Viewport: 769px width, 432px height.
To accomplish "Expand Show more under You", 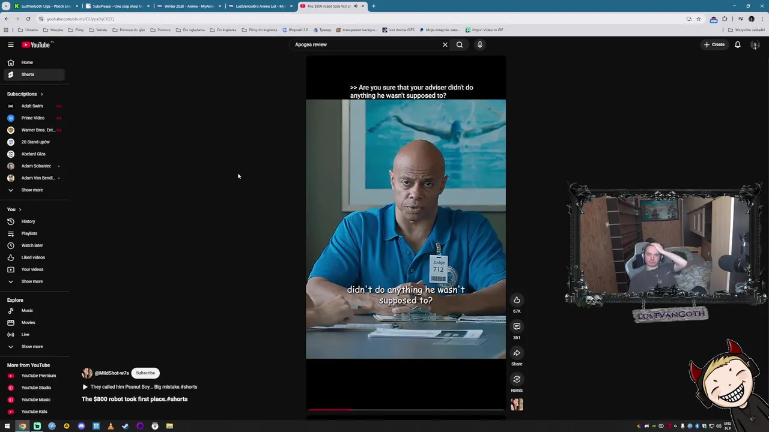I will pos(35,281).
